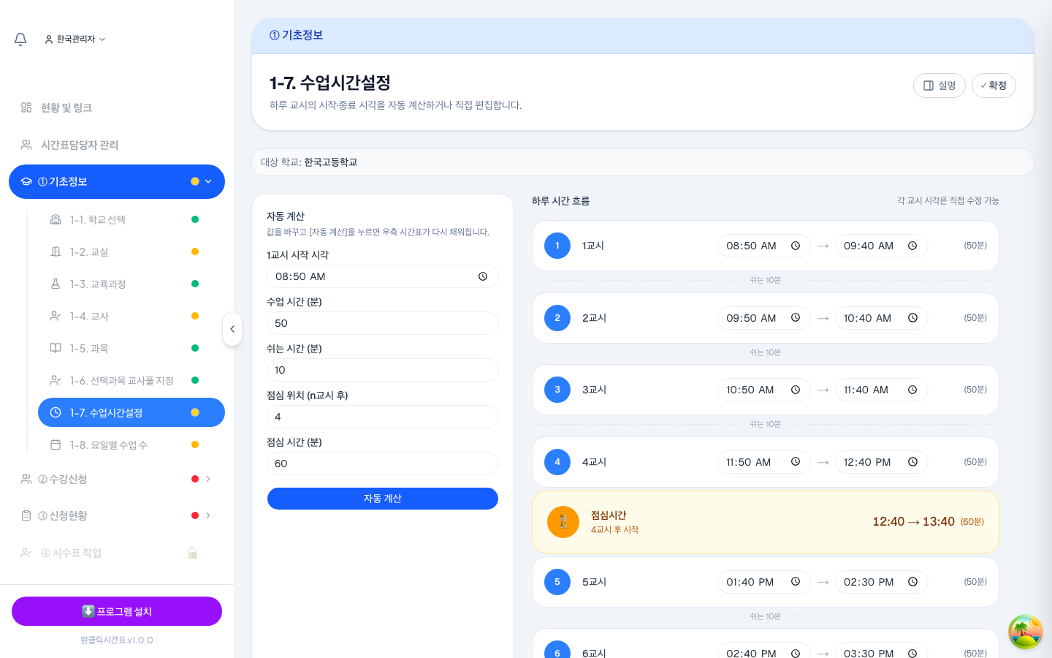1052x658 pixels.
Task: Open the 한국관리자 user dropdown
Action: click(75, 39)
